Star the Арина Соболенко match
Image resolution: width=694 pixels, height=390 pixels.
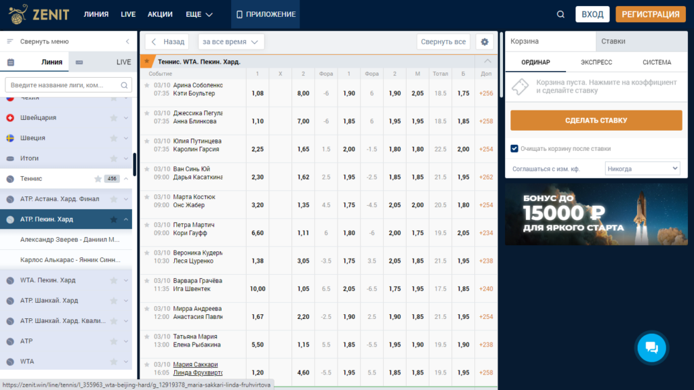point(147,85)
